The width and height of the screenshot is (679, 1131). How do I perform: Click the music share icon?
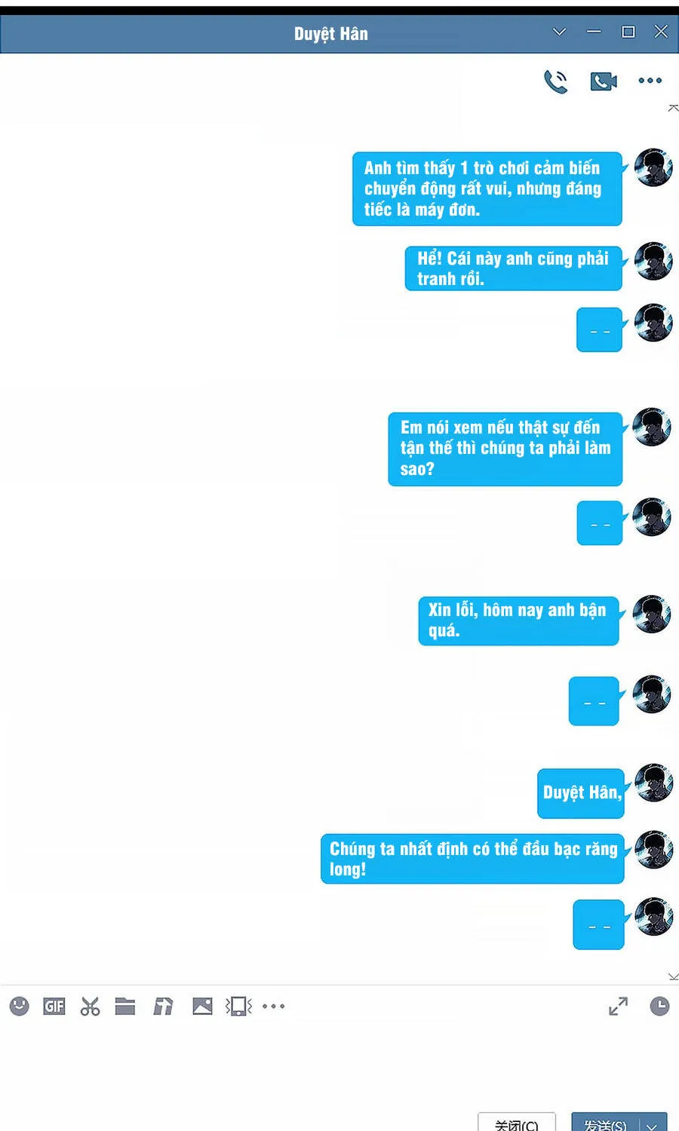click(x=163, y=1006)
